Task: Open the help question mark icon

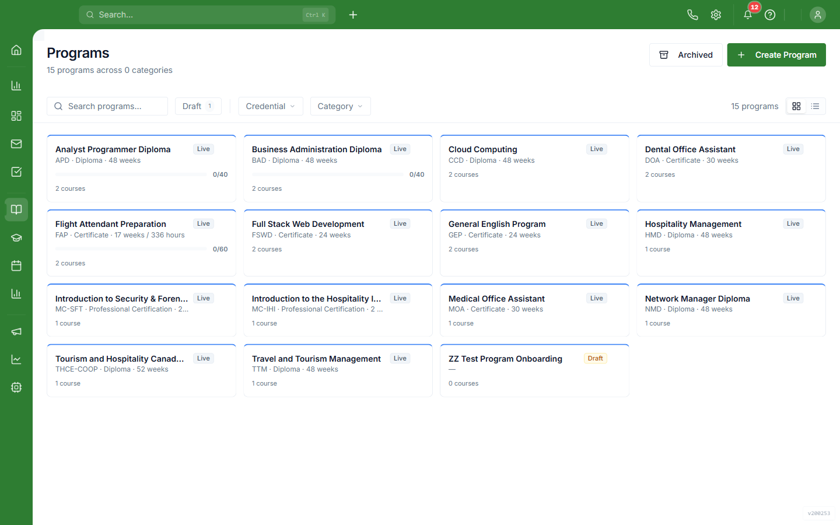Action: tap(770, 15)
